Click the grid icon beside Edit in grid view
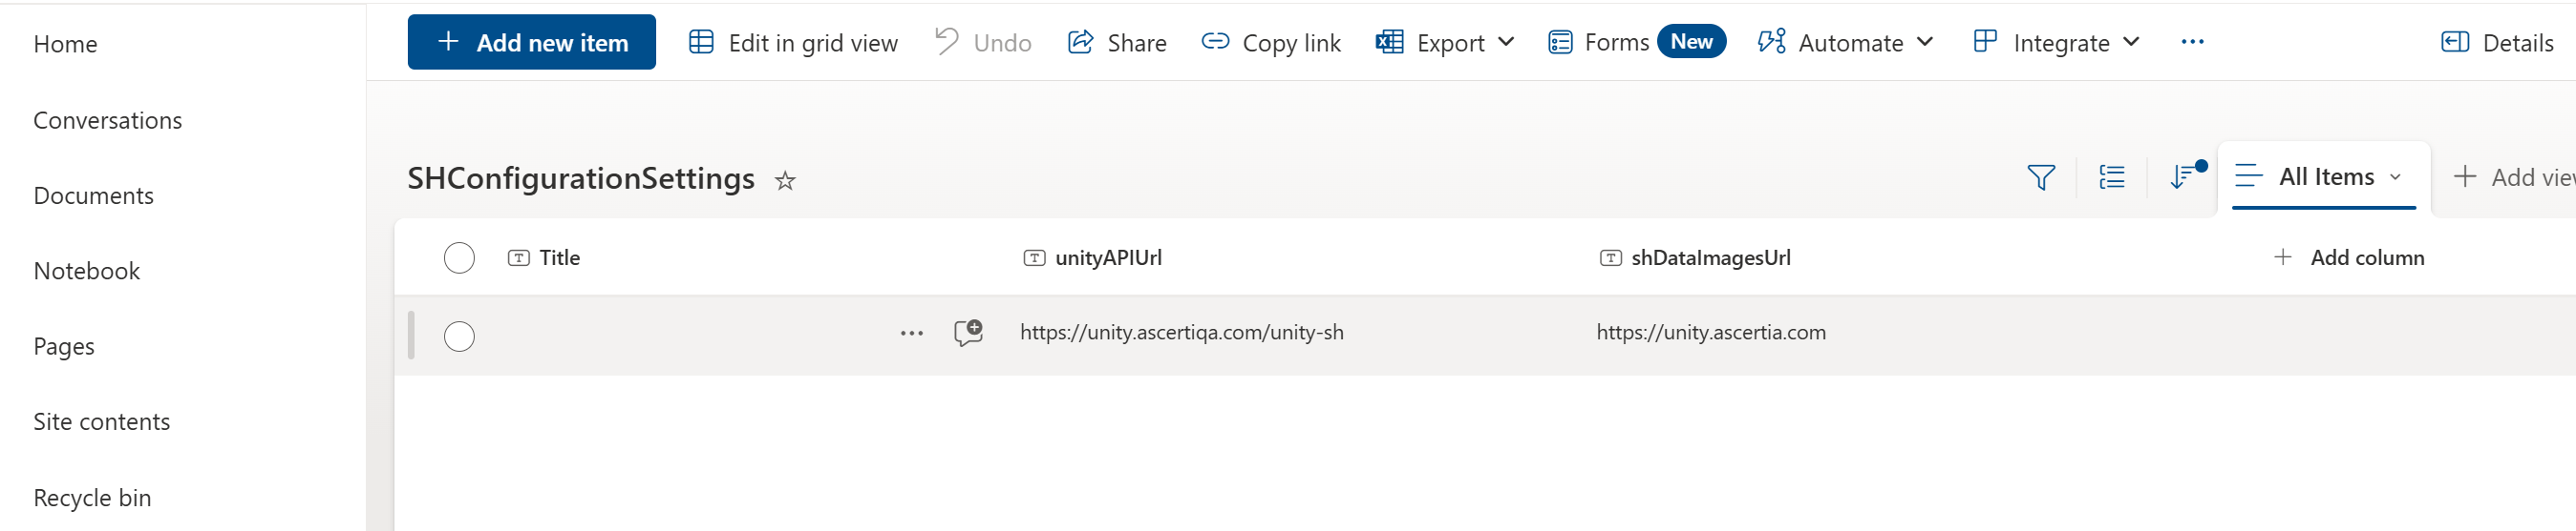Viewport: 2576px width, 531px height. point(701,41)
